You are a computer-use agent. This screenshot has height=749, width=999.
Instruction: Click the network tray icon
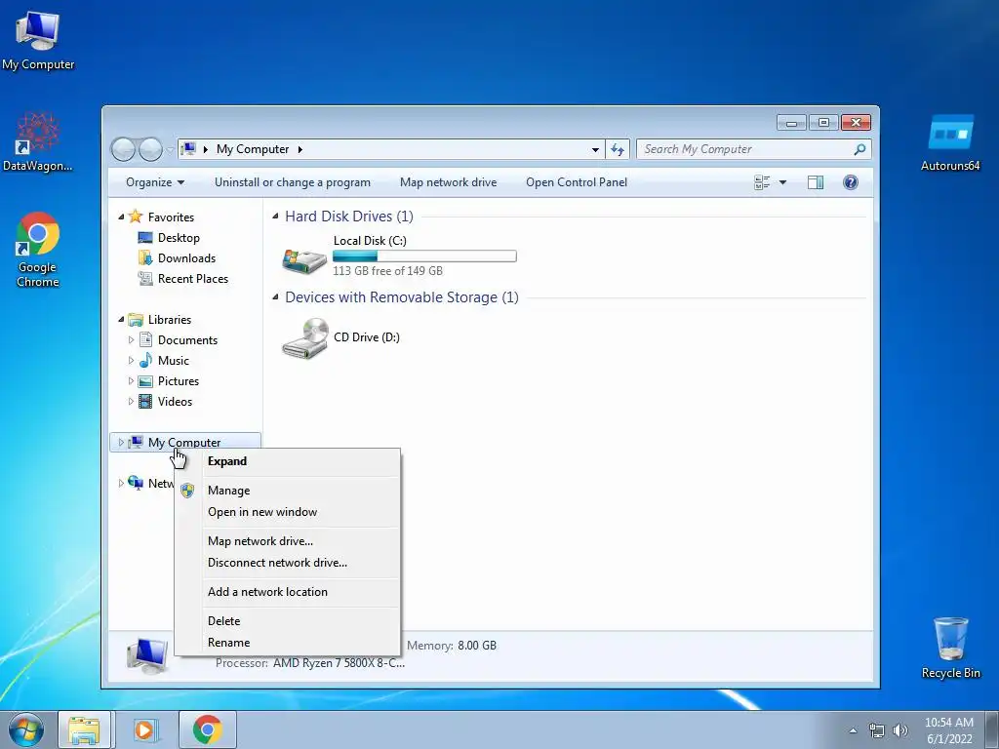click(x=877, y=730)
